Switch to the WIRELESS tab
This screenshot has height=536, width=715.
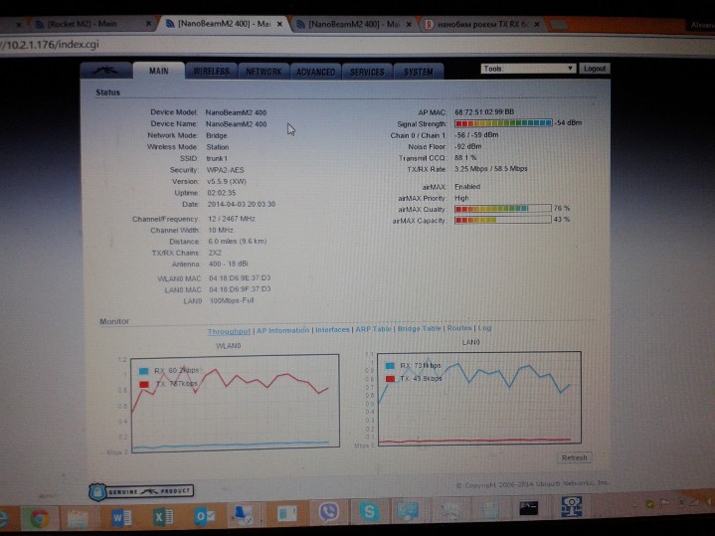click(x=211, y=72)
